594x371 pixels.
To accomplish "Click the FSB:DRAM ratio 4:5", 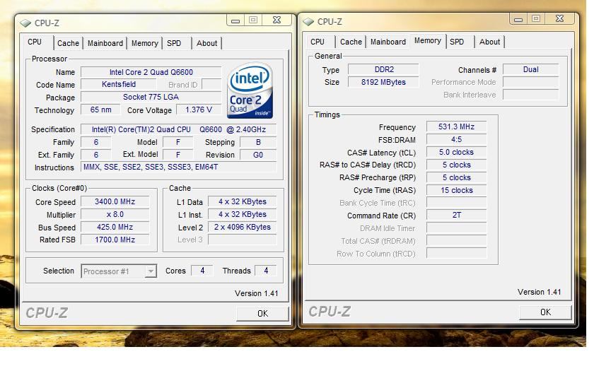I will [457, 139].
